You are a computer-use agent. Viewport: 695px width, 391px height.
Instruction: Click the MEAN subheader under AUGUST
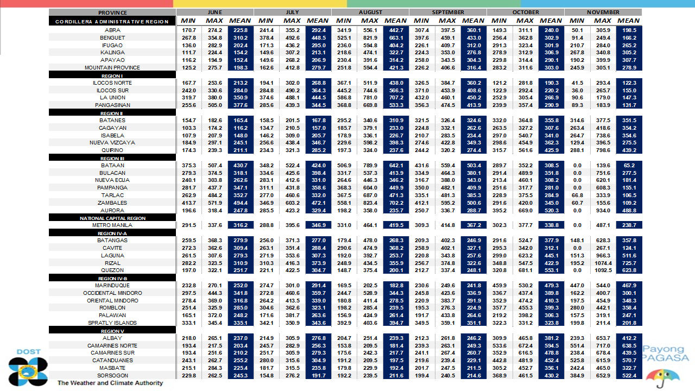(x=395, y=21)
